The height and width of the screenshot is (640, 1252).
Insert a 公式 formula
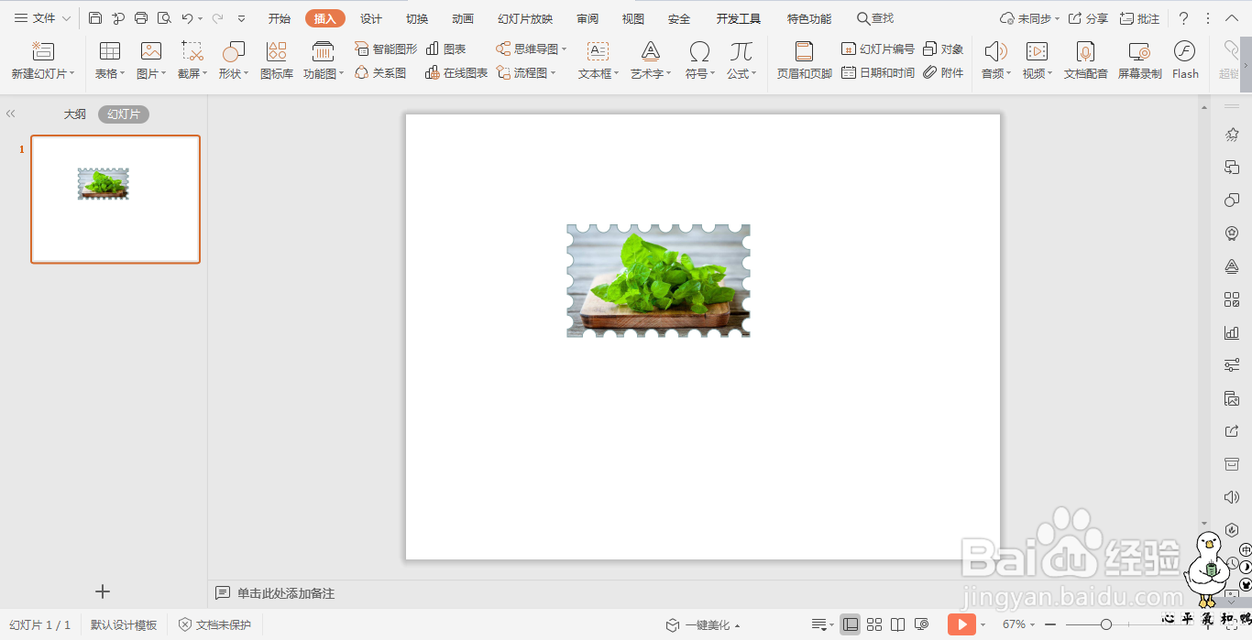coord(741,60)
